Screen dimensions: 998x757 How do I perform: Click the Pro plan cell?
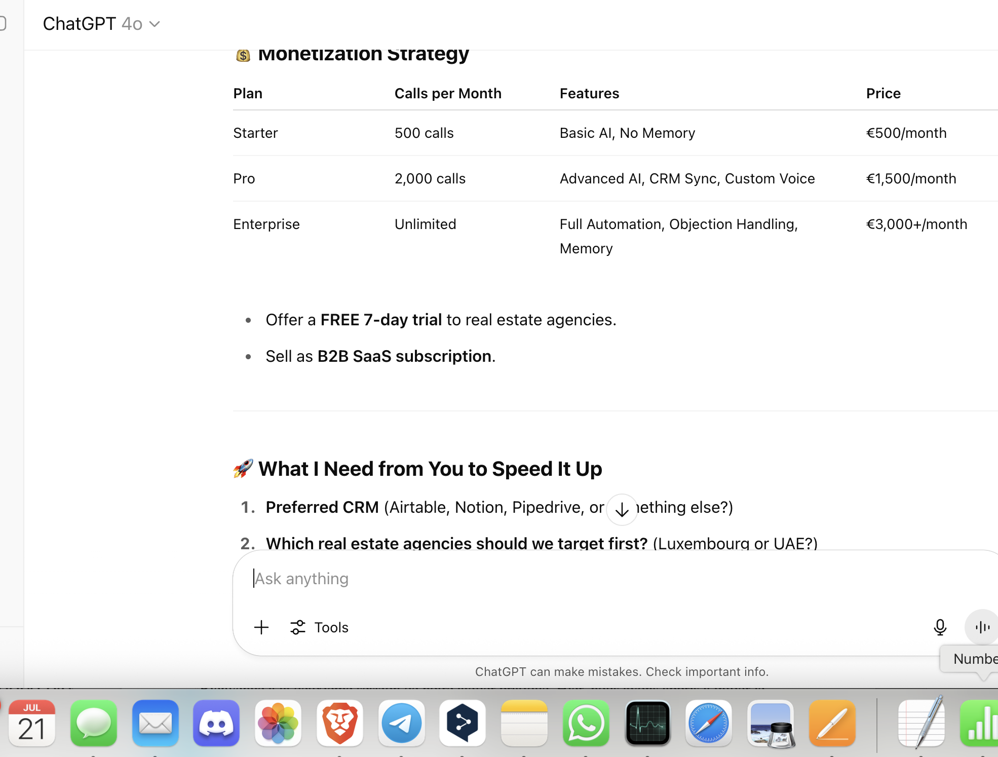(244, 178)
